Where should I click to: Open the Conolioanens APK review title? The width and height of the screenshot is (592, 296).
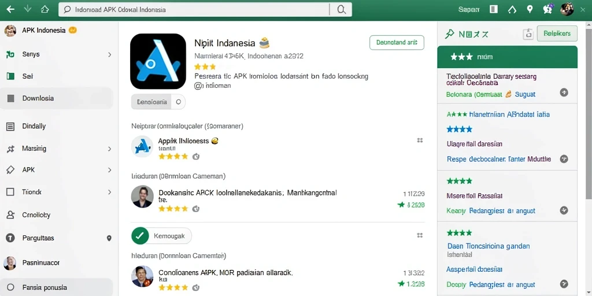[x=226, y=272]
